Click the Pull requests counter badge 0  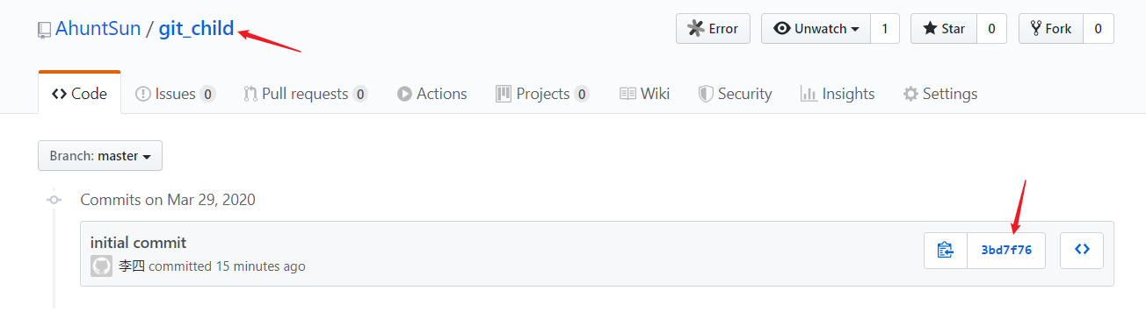(360, 94)
